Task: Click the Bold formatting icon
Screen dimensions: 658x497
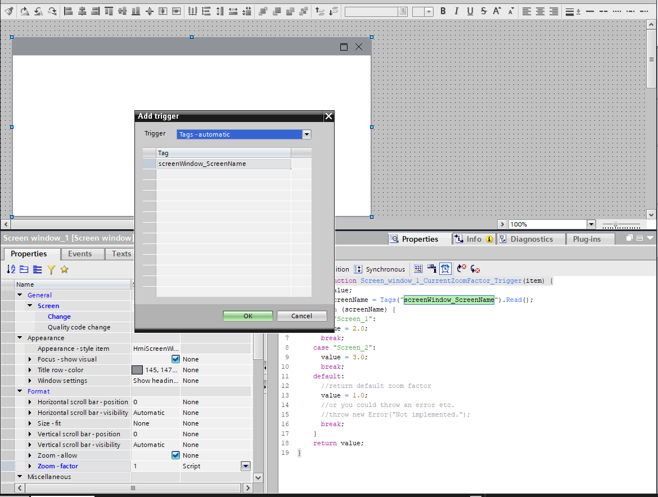Action: click(x=443, y=11)
